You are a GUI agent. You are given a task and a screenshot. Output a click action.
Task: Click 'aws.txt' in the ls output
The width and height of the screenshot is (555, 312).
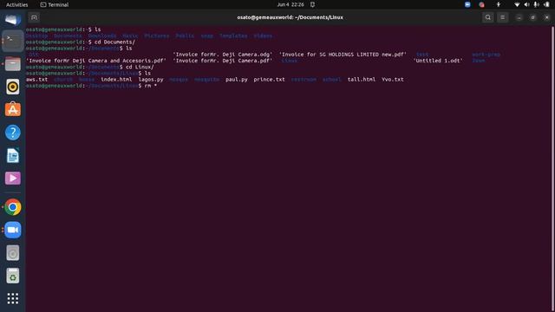[36, 79]
